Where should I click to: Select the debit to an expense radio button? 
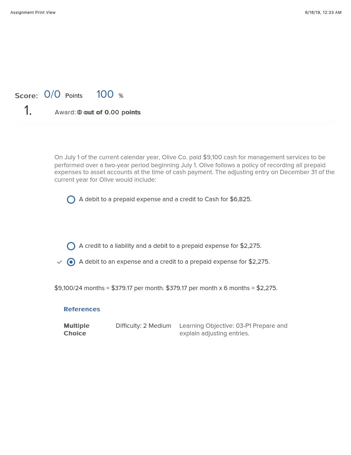(x=71, y=262)
